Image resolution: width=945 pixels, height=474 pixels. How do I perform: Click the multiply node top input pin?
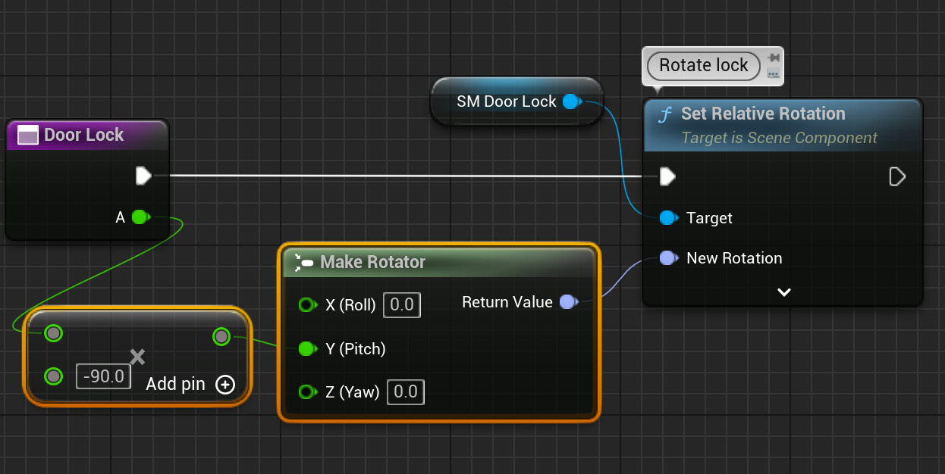pyautogui.click(x=53, y=333)
